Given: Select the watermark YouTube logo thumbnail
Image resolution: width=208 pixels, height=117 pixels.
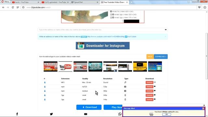Looking at the screenshot, I should 80,66.
